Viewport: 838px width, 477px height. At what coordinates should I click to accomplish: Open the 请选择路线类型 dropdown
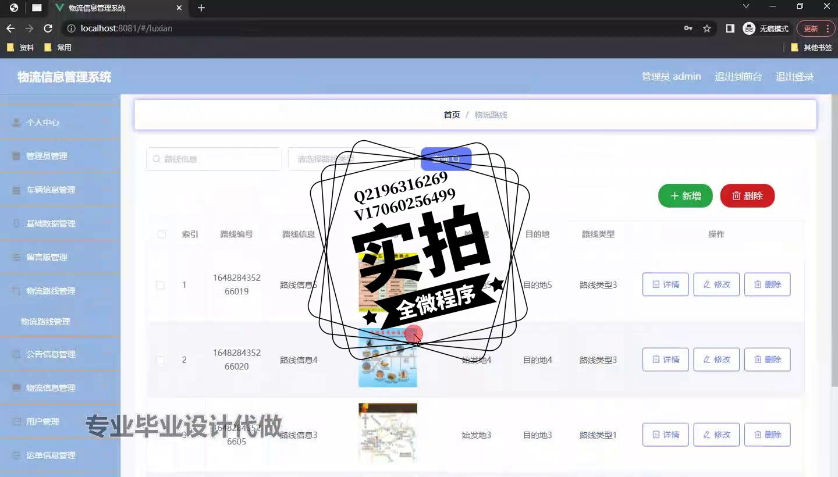pos(351,159)
